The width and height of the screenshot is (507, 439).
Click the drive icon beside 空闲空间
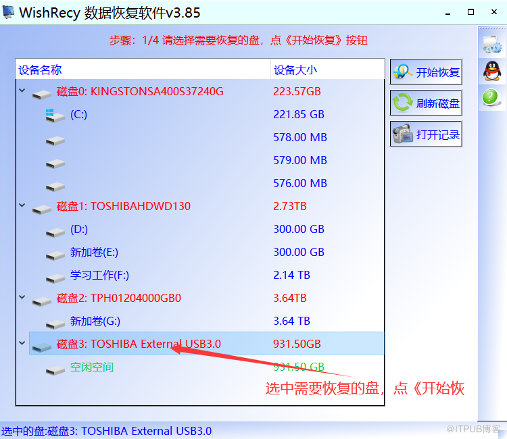point(55,371)
